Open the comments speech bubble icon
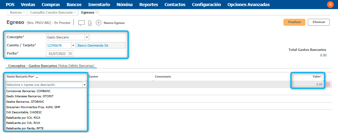Viewport: 338px width, 133px height. tap(81, 23)
